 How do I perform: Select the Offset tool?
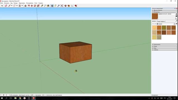[x=29, y=6]
